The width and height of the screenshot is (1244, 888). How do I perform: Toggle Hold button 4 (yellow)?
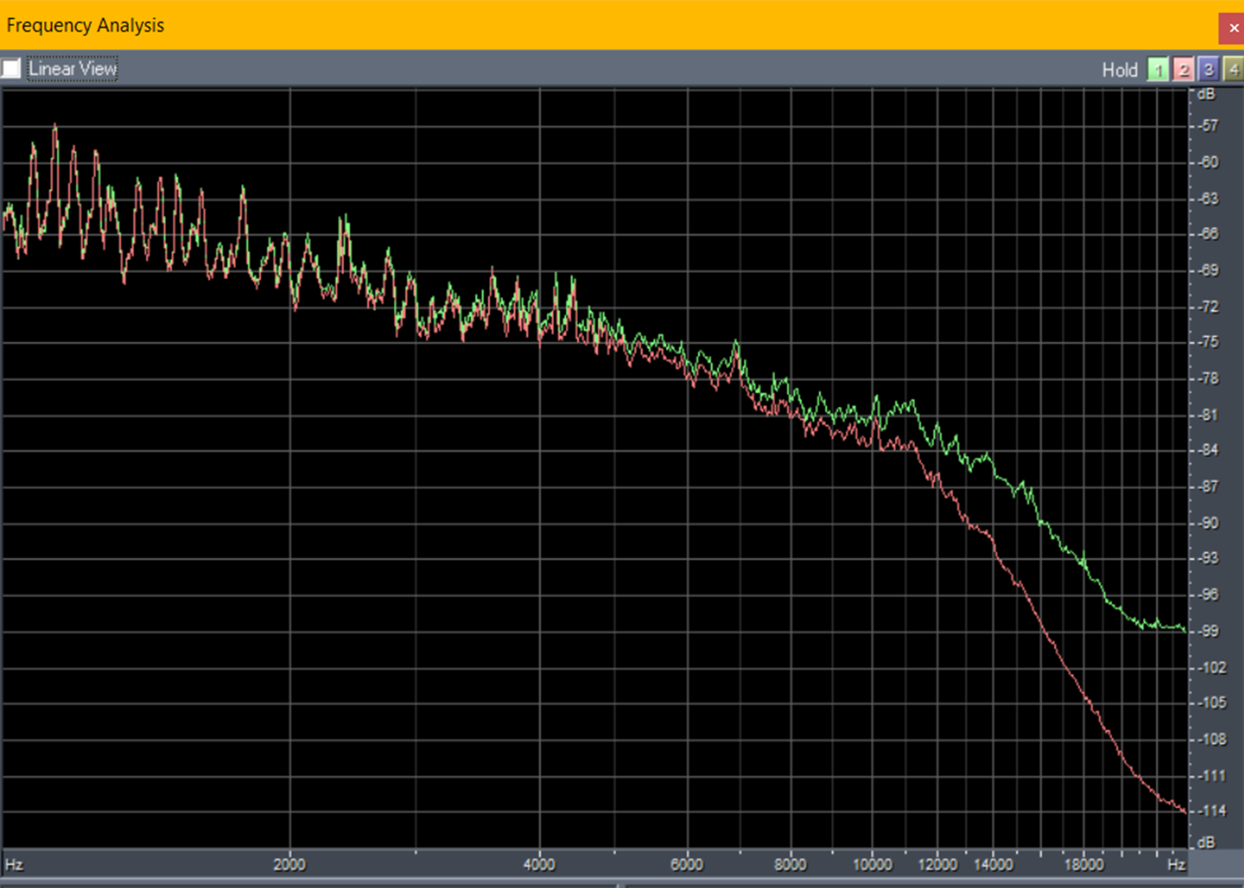click(x=1233, y=70)
